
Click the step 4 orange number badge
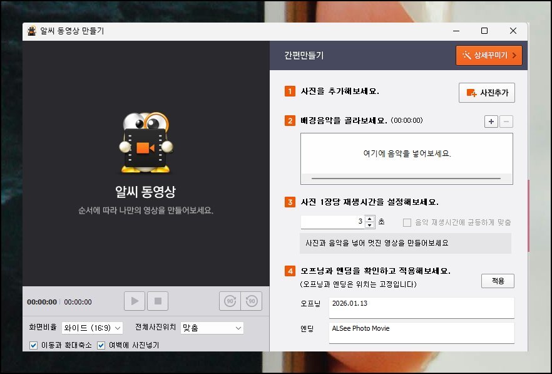(290, 271)
